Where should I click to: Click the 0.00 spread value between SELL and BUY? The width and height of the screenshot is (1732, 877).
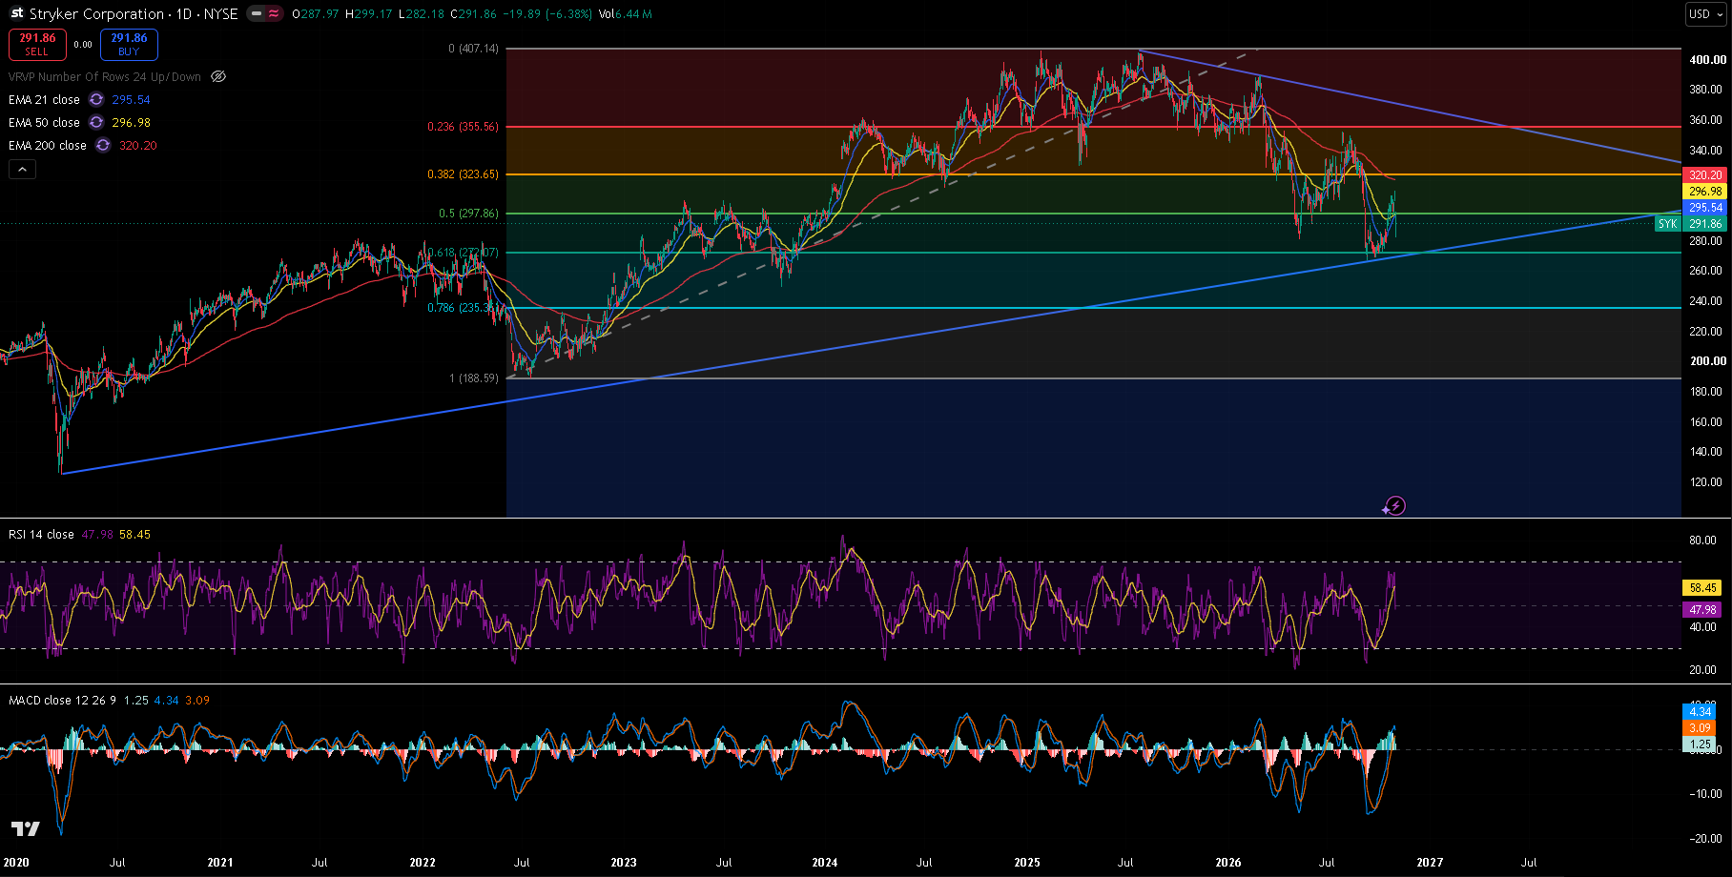pyautogui.click(x=83, y=44)
